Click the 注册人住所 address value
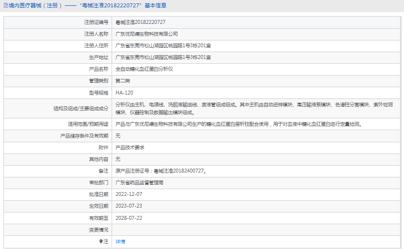This screenshot has width=404, height=251. click(163, 46)
